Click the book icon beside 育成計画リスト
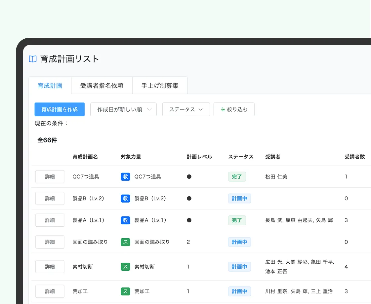The width and height of the screenshot is (371, 304). [x=33, y=59]
